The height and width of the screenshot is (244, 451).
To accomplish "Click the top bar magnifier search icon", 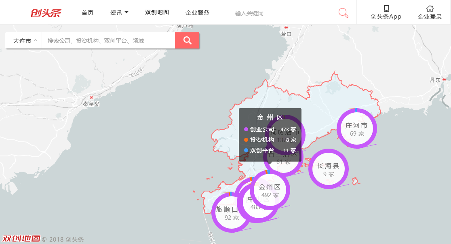I will coord(343,13).
